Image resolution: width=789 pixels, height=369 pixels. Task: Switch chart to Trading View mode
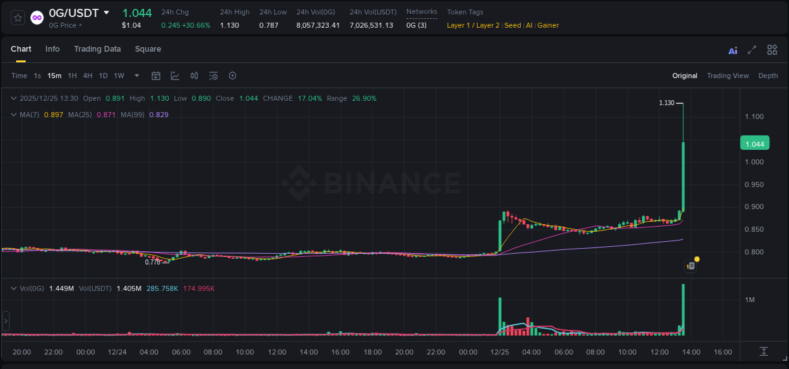pos(728,76)
